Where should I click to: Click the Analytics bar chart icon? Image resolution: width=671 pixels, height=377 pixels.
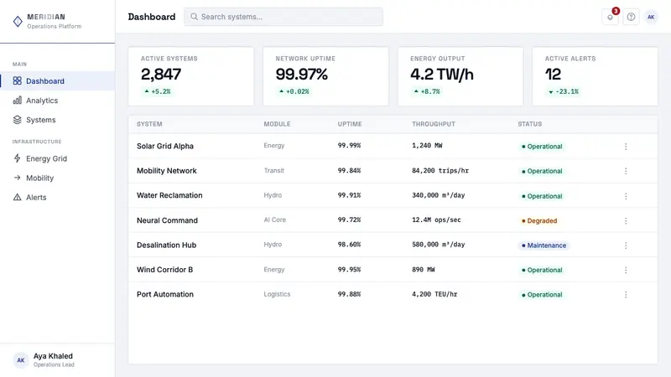pyautogui.click(x=17, y=101)
